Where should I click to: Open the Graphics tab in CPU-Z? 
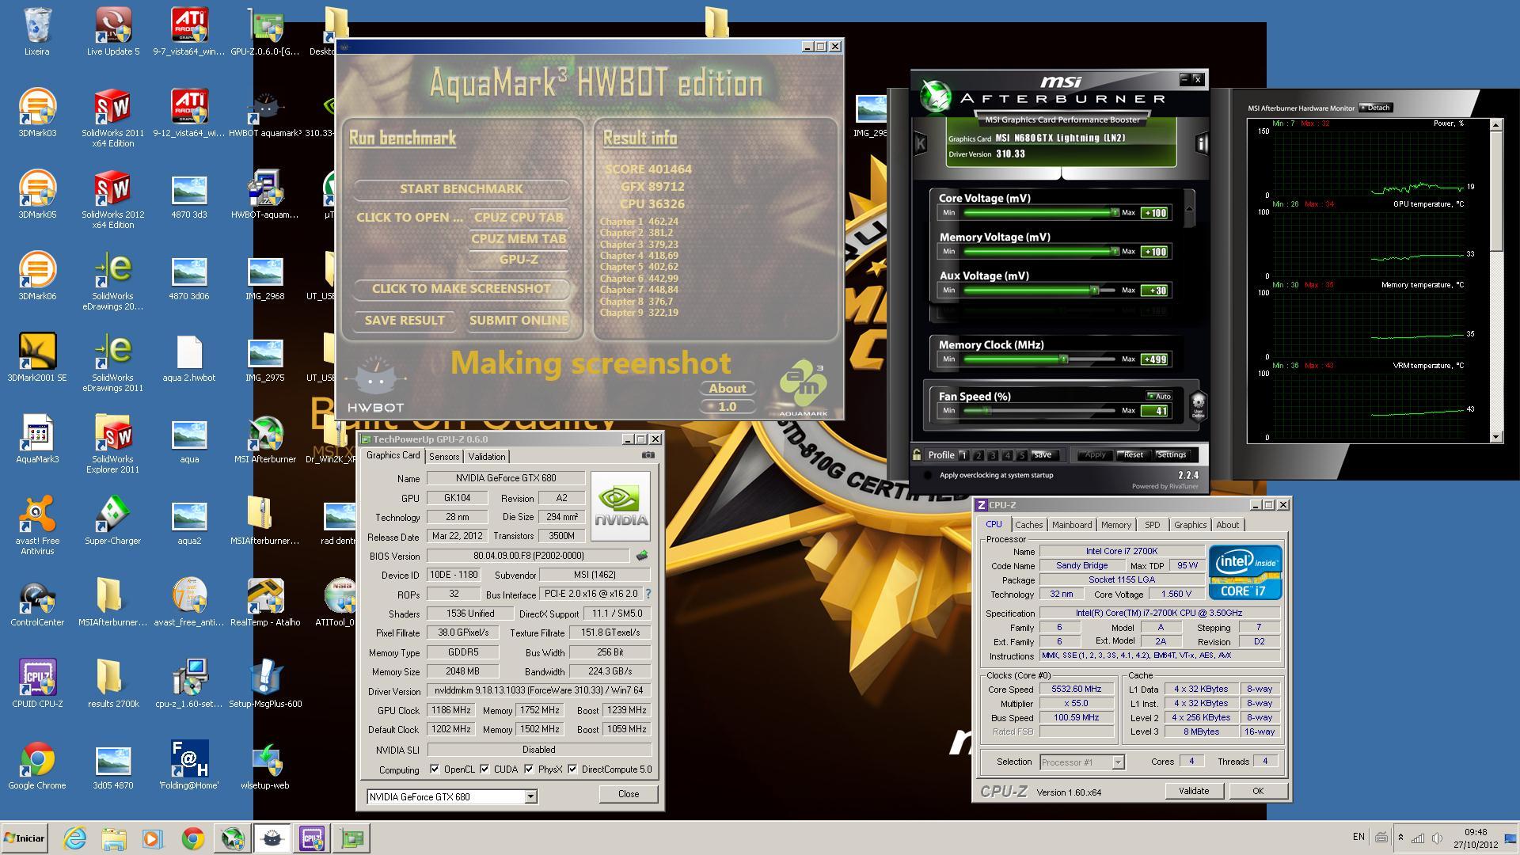tap(1190, 525)
